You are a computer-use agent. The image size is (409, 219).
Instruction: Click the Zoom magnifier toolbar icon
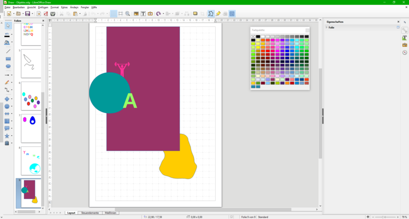[127, 14]
